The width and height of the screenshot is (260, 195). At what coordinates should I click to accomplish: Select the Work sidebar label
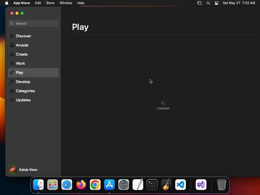point(20,63)
